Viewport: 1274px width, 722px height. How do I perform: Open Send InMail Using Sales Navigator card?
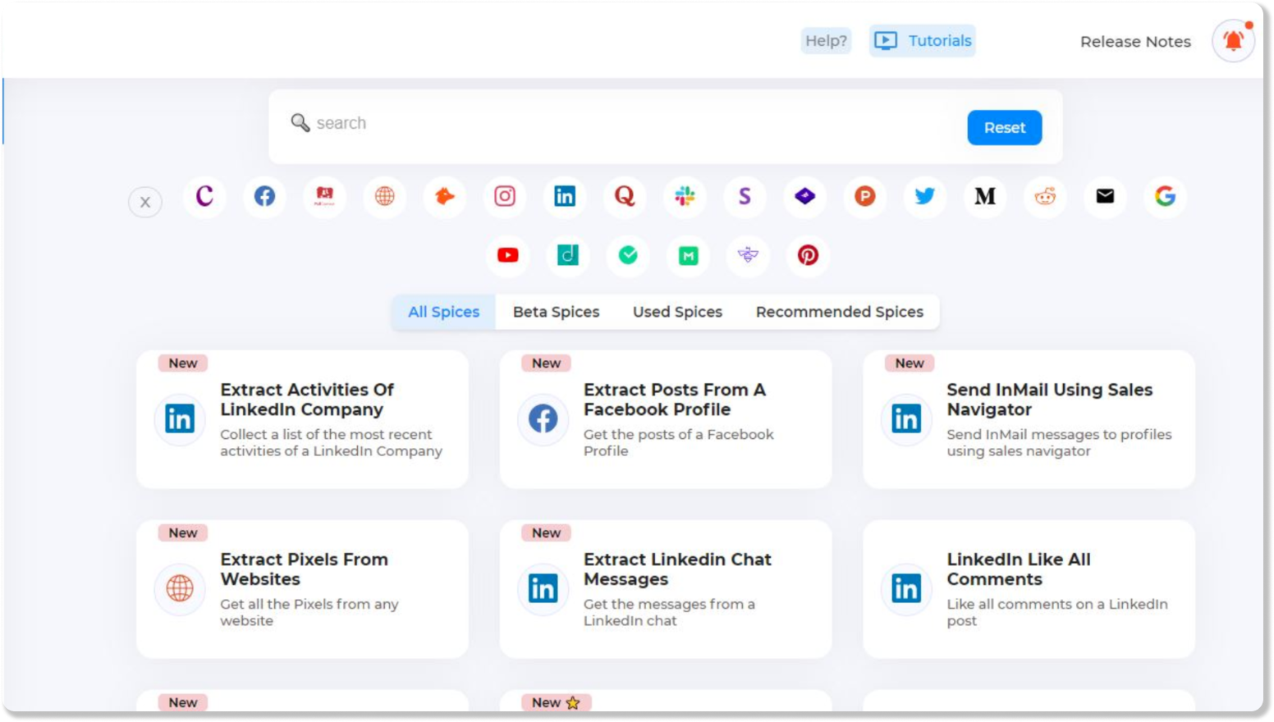[x=1029, y=419]
